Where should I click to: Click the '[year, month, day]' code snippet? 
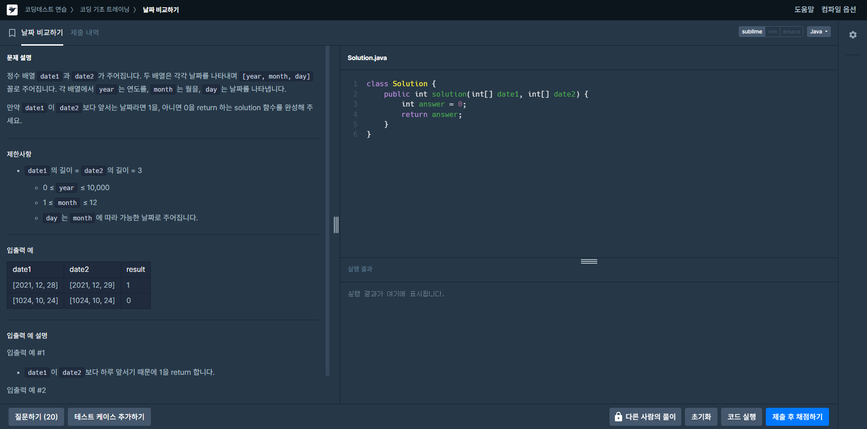point(276,76)
